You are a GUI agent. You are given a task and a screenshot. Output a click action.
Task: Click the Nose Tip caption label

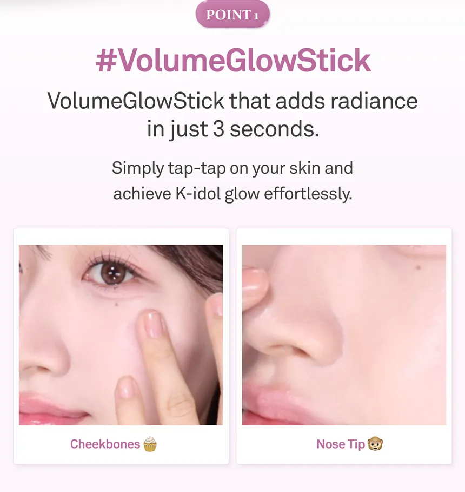(x=341, y=444)
